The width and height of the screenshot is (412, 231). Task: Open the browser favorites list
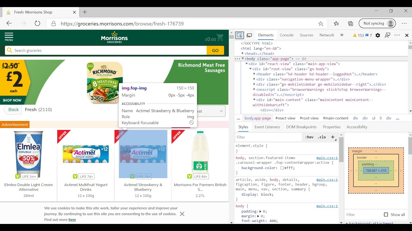pos(336,23)
